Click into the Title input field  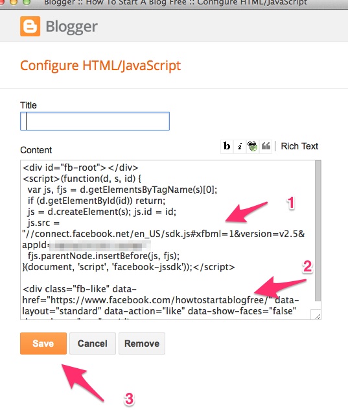[95, 121]
